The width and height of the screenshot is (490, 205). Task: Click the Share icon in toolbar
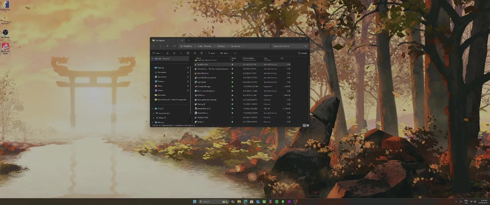(195, 53)
